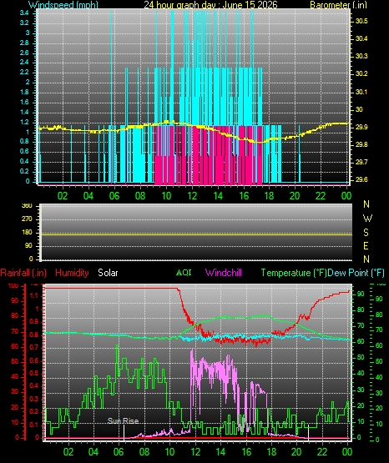Image resolution: width=389 pixels, height=463 pixels.
Task: Click the 100 humidity axis value
Action: coord(13,286)
